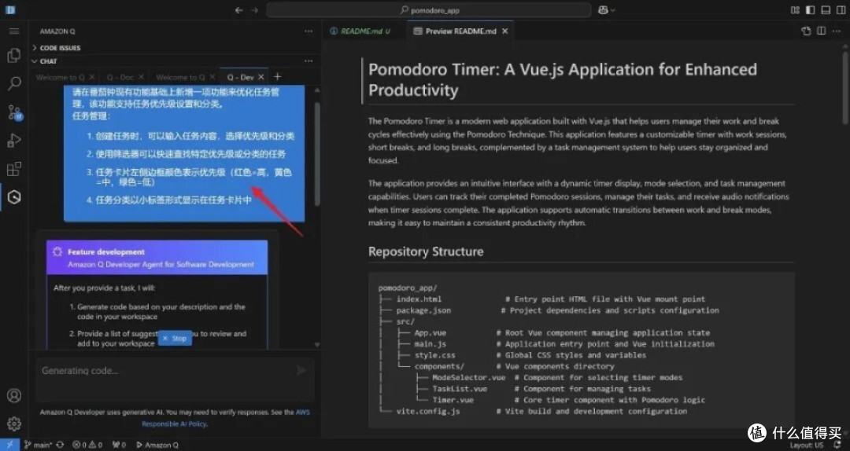
Task: Toggle the secondary side bar visibility
Action: [841, 9]
